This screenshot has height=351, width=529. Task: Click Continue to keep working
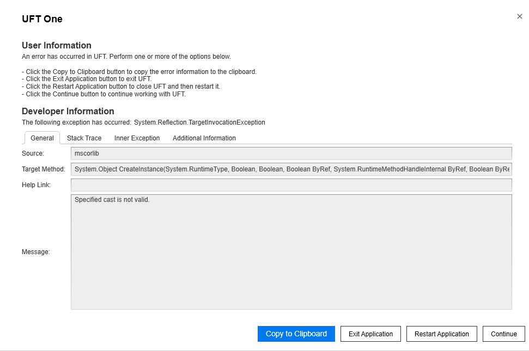coord(504,334)
